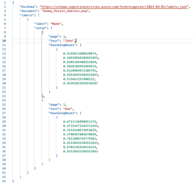Click value 0.37154471544715445
194x184 pixels.
(x=81, y=126)
